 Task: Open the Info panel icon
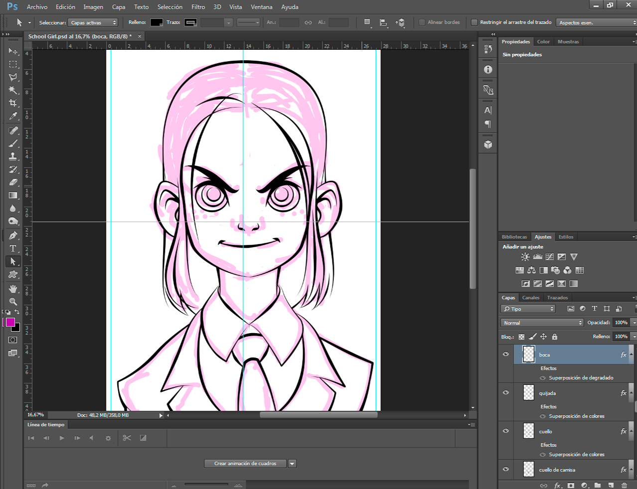click(488, 70)
